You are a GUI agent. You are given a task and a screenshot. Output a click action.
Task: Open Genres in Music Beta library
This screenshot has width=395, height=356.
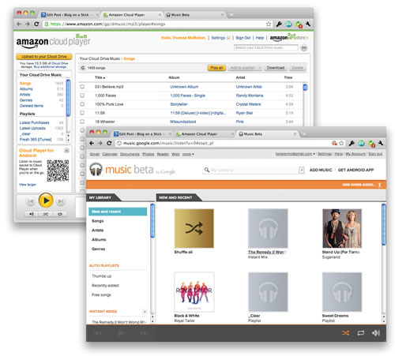coord(98,249)
